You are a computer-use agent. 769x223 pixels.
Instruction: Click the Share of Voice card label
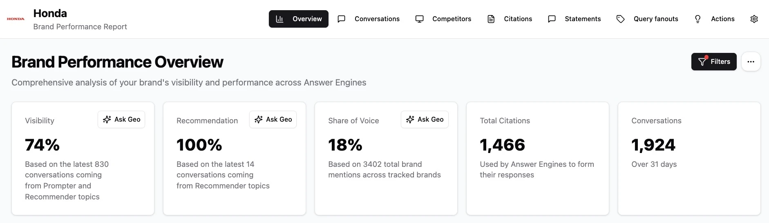(x=353, y=121)
